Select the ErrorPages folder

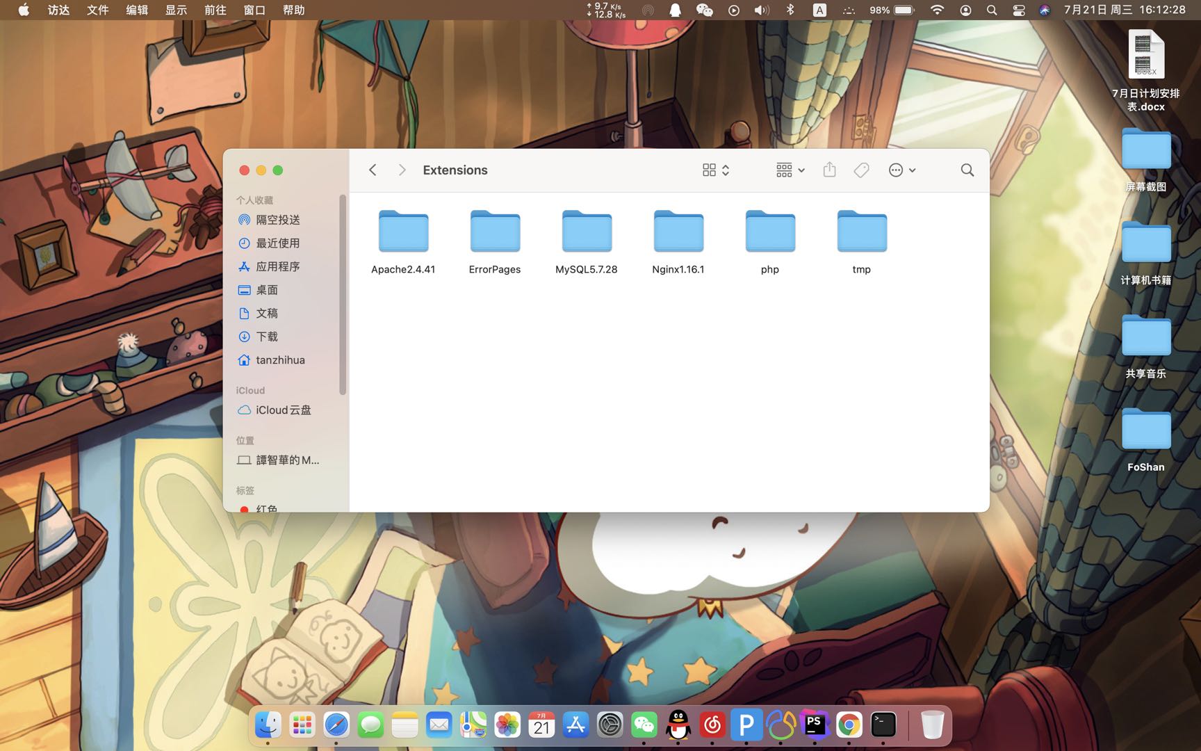tap(495, 242)
